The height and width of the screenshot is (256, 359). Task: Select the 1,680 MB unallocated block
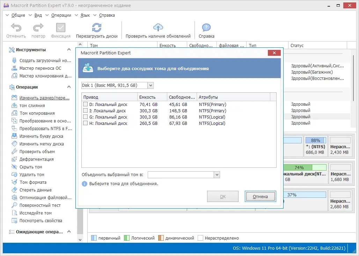(340, 173)
